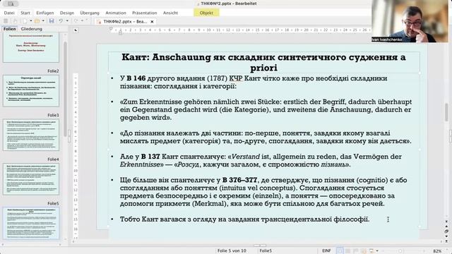Click the speaker's webcam video overlay
Screen dimensions: 452x254
tap(410, 21)
